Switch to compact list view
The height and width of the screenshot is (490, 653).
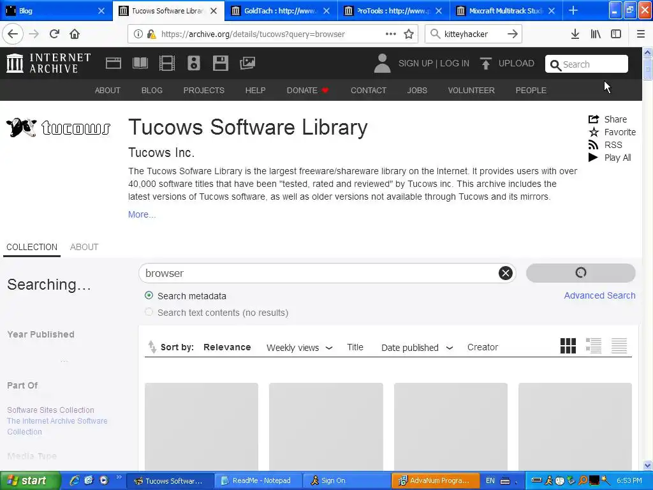[x=619, y=346]
